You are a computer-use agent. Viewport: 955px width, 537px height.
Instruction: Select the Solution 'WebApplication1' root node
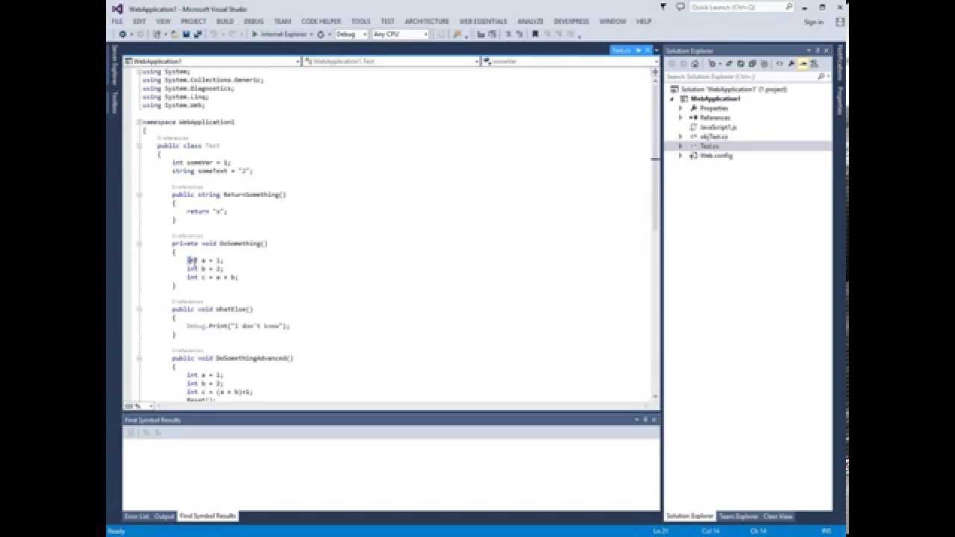tap(733, 89)
